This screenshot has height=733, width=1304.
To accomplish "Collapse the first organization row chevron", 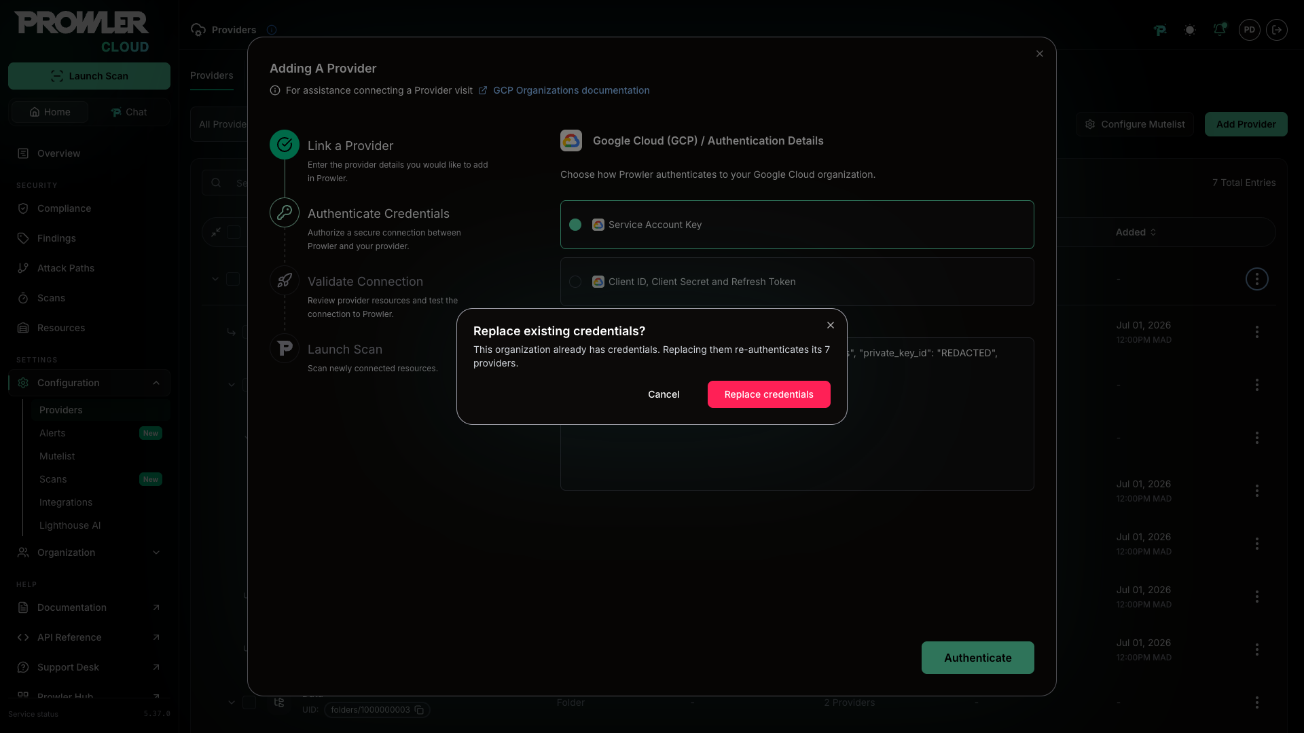I will (215, 279).
